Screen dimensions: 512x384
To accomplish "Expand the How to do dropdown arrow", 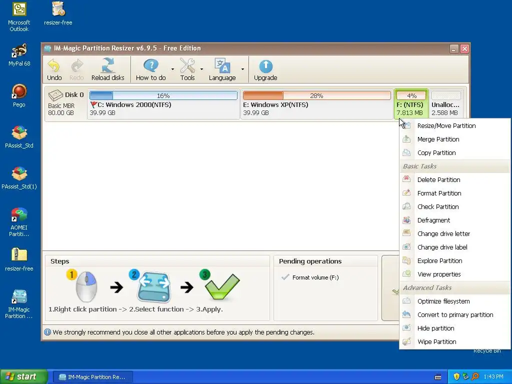I will pos(172,69).
